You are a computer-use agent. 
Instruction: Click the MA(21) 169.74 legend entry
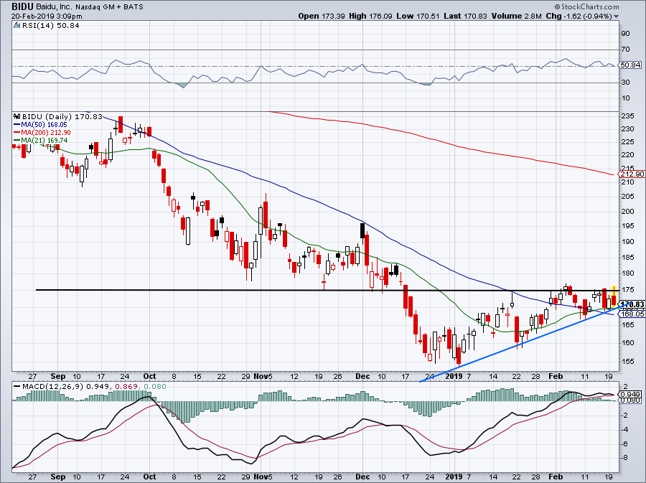pyautogui.click(x=41, y=140)
